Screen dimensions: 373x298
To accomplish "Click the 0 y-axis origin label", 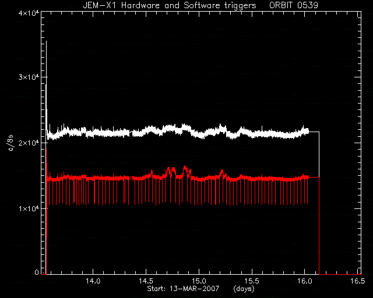I will (x=36, y=272).
